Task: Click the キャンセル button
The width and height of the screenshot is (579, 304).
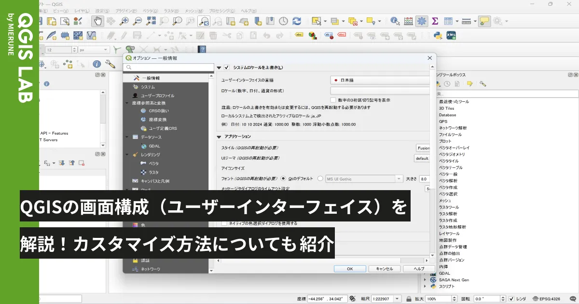Action: pyautogui.click(x=385, y=269)
